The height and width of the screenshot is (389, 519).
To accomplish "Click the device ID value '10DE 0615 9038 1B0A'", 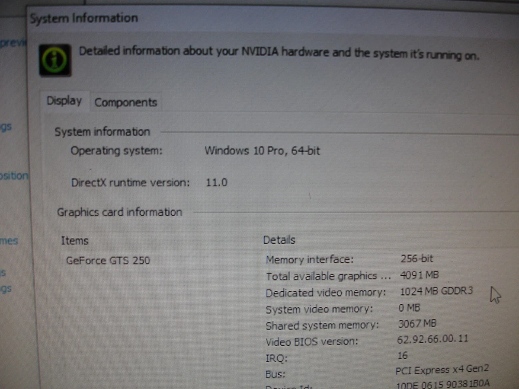I will (443, 385).
